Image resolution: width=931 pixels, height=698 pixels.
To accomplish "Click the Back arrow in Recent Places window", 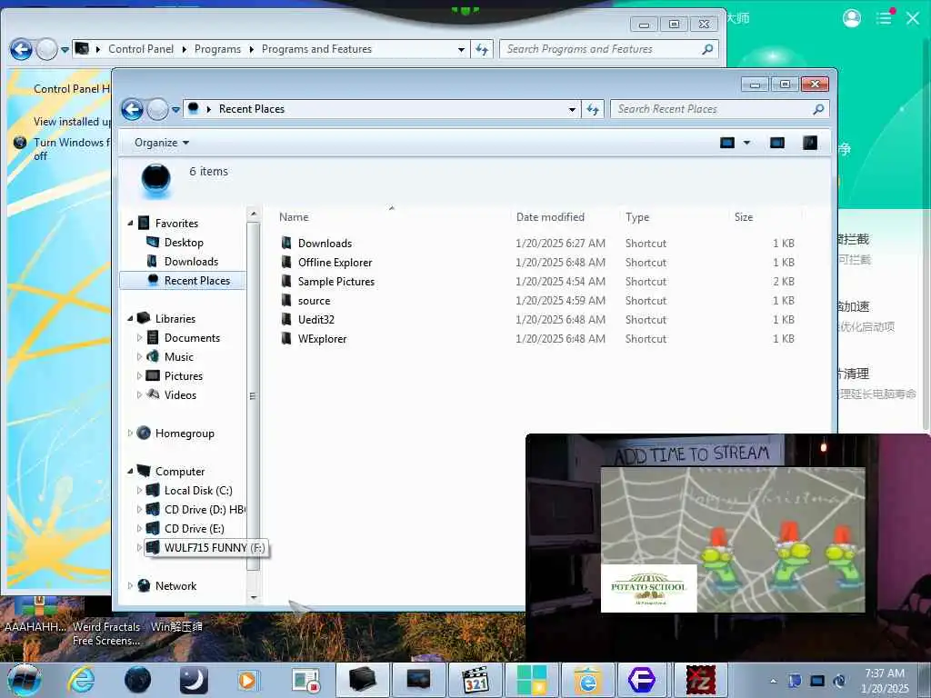I will (132, 109).
